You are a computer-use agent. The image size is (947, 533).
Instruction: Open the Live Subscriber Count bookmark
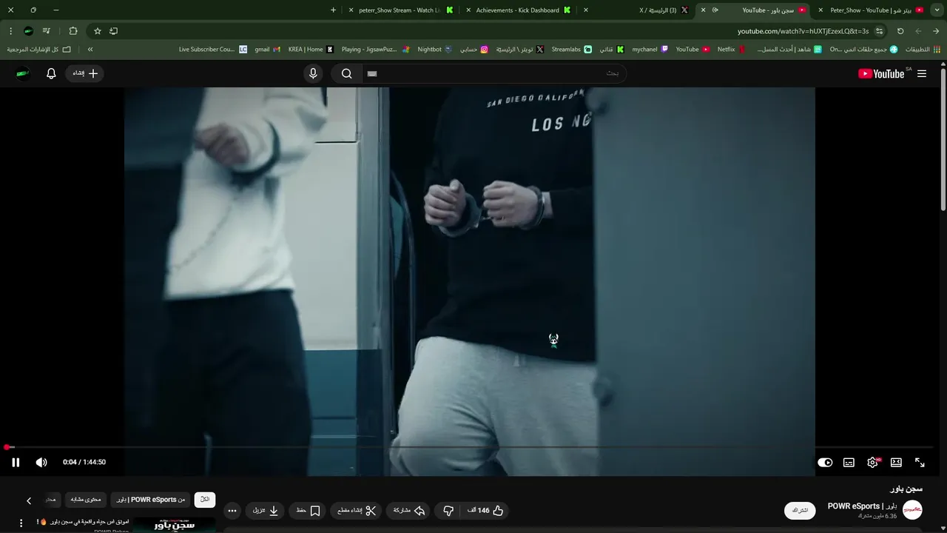213,50
